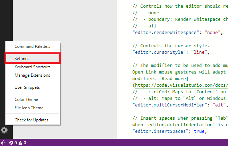The height and width of the screenshot is (146, 228).
Task: Select Color Theme menu entry
Action: (33, 100)
